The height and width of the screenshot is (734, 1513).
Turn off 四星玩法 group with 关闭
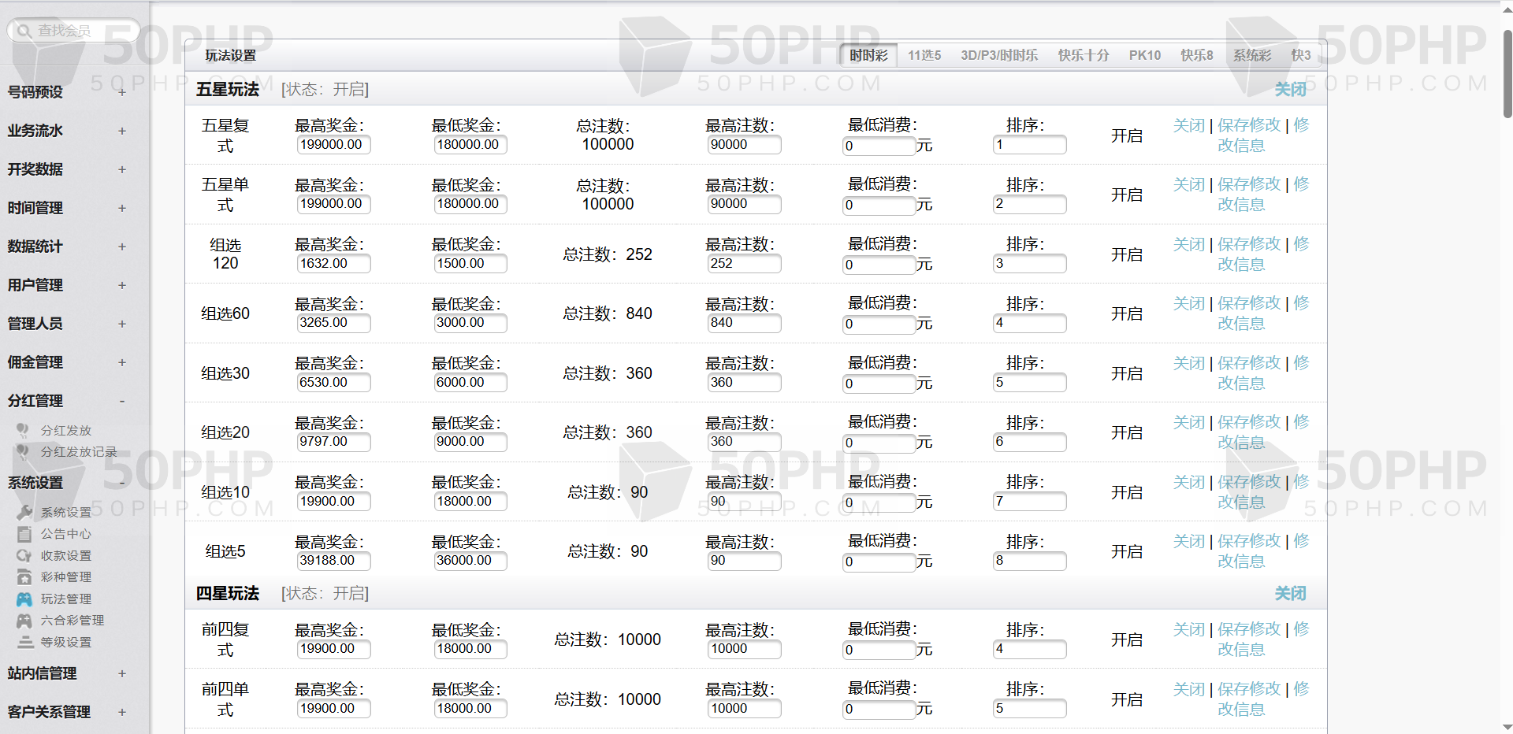pyautogui.click(x=1290, y=594)
